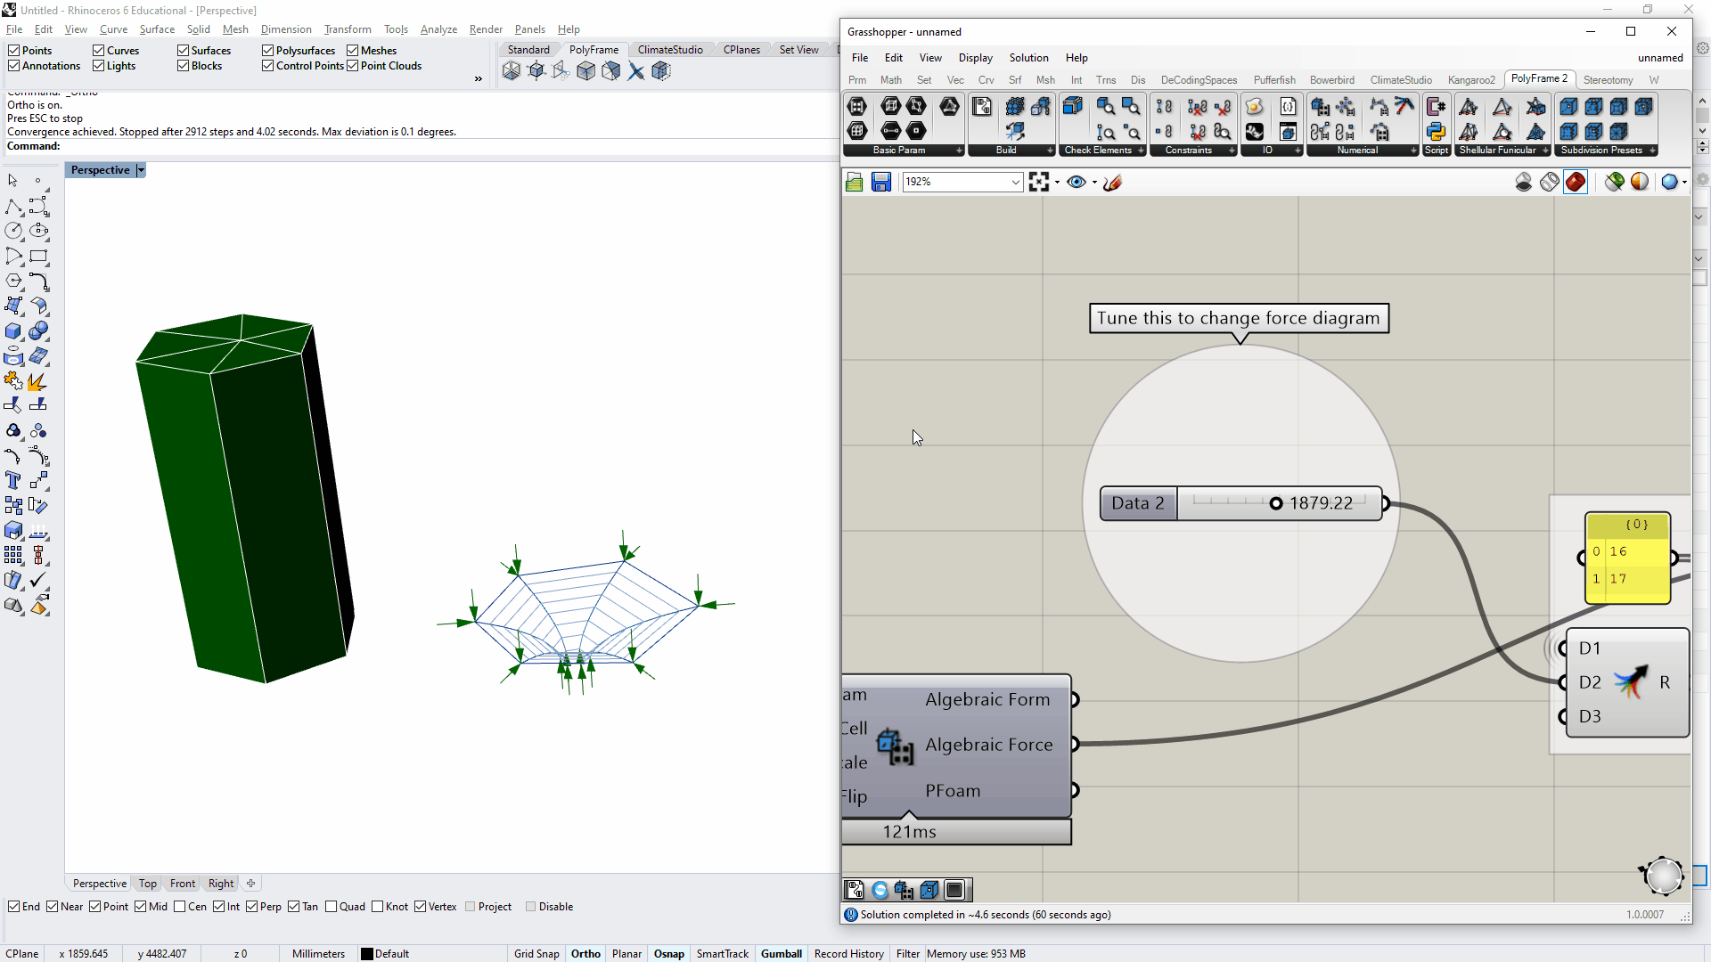Switch to the Right viewport tab
The image size is (1711, 962).
(220, 883)
